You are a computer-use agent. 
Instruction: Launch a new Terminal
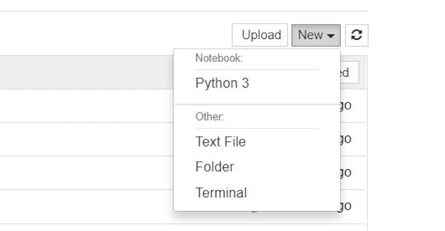click(221, 193)
